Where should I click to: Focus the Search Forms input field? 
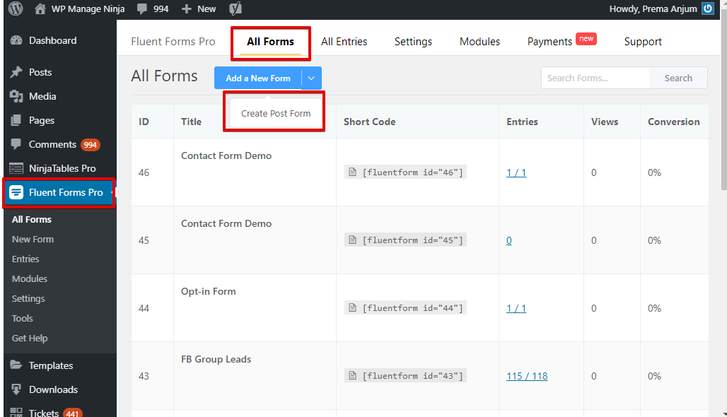tap(595, 78)
